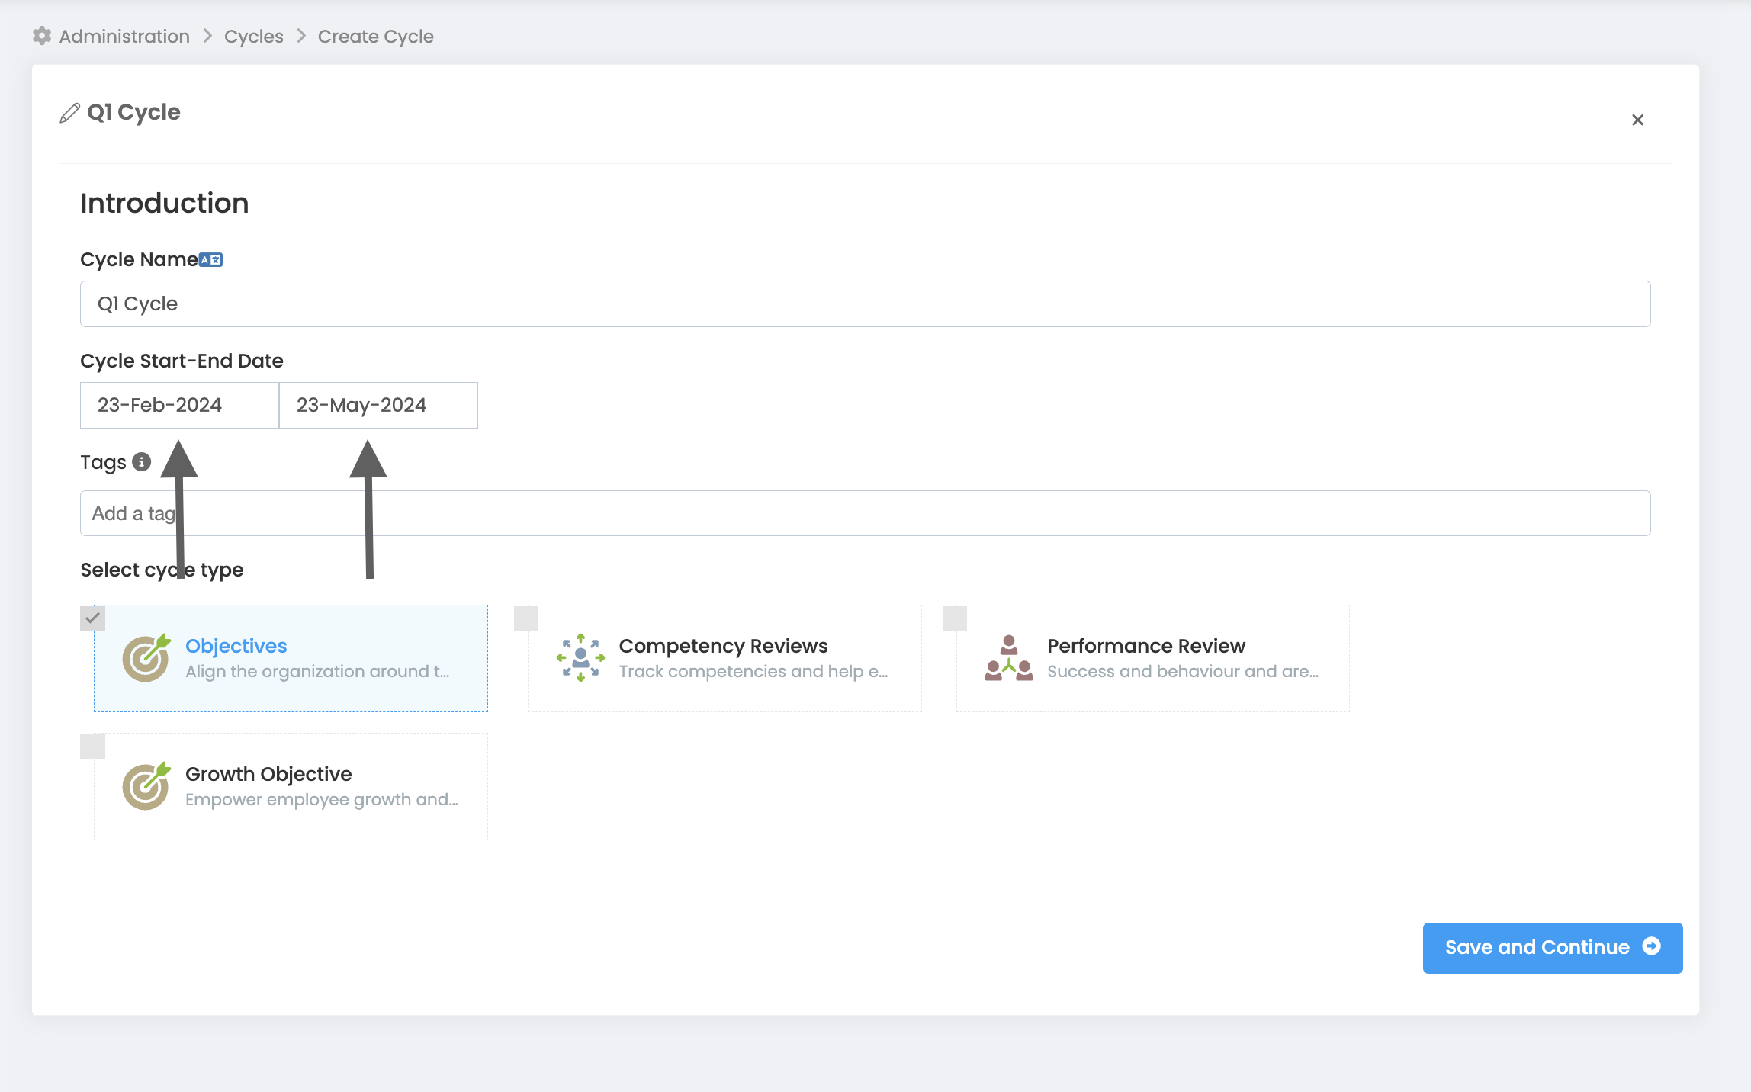The image size is (1751, 1092).
Task: Tick the Growth Objective checkbox
Action: click(92, 746)
